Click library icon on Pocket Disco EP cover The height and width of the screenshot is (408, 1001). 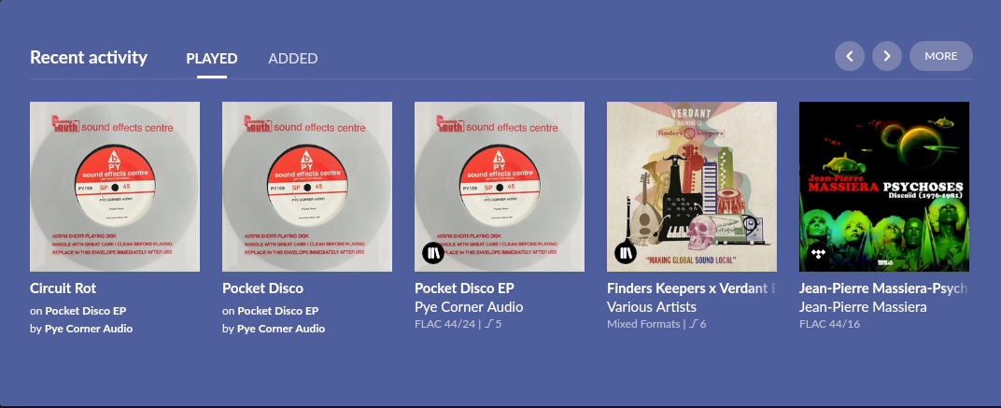(433, 253)
